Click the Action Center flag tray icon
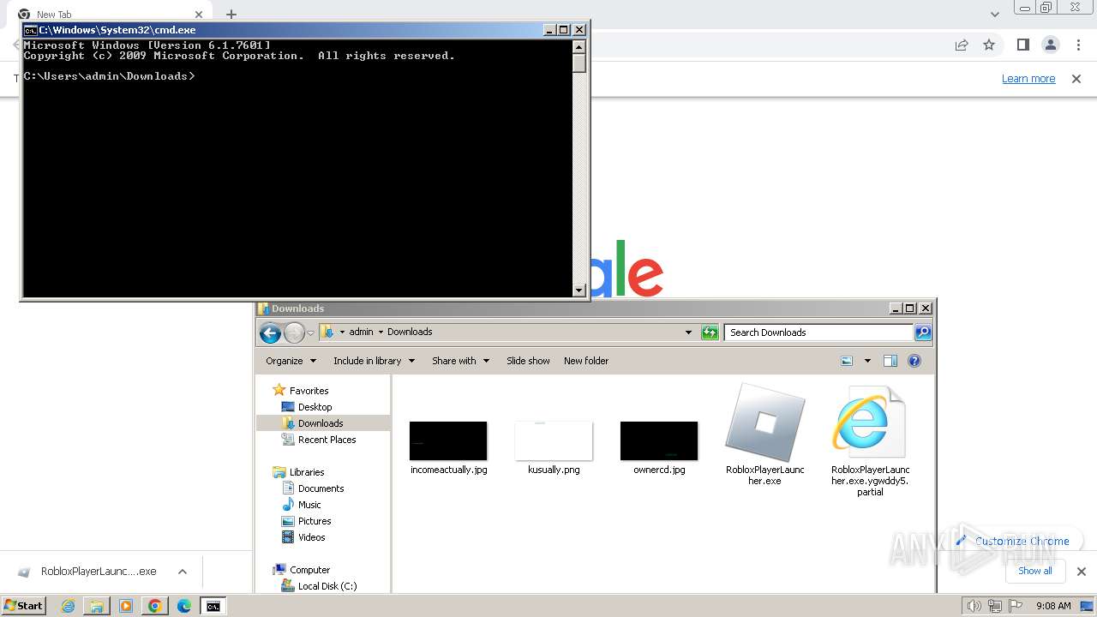 pos(1016,606)
